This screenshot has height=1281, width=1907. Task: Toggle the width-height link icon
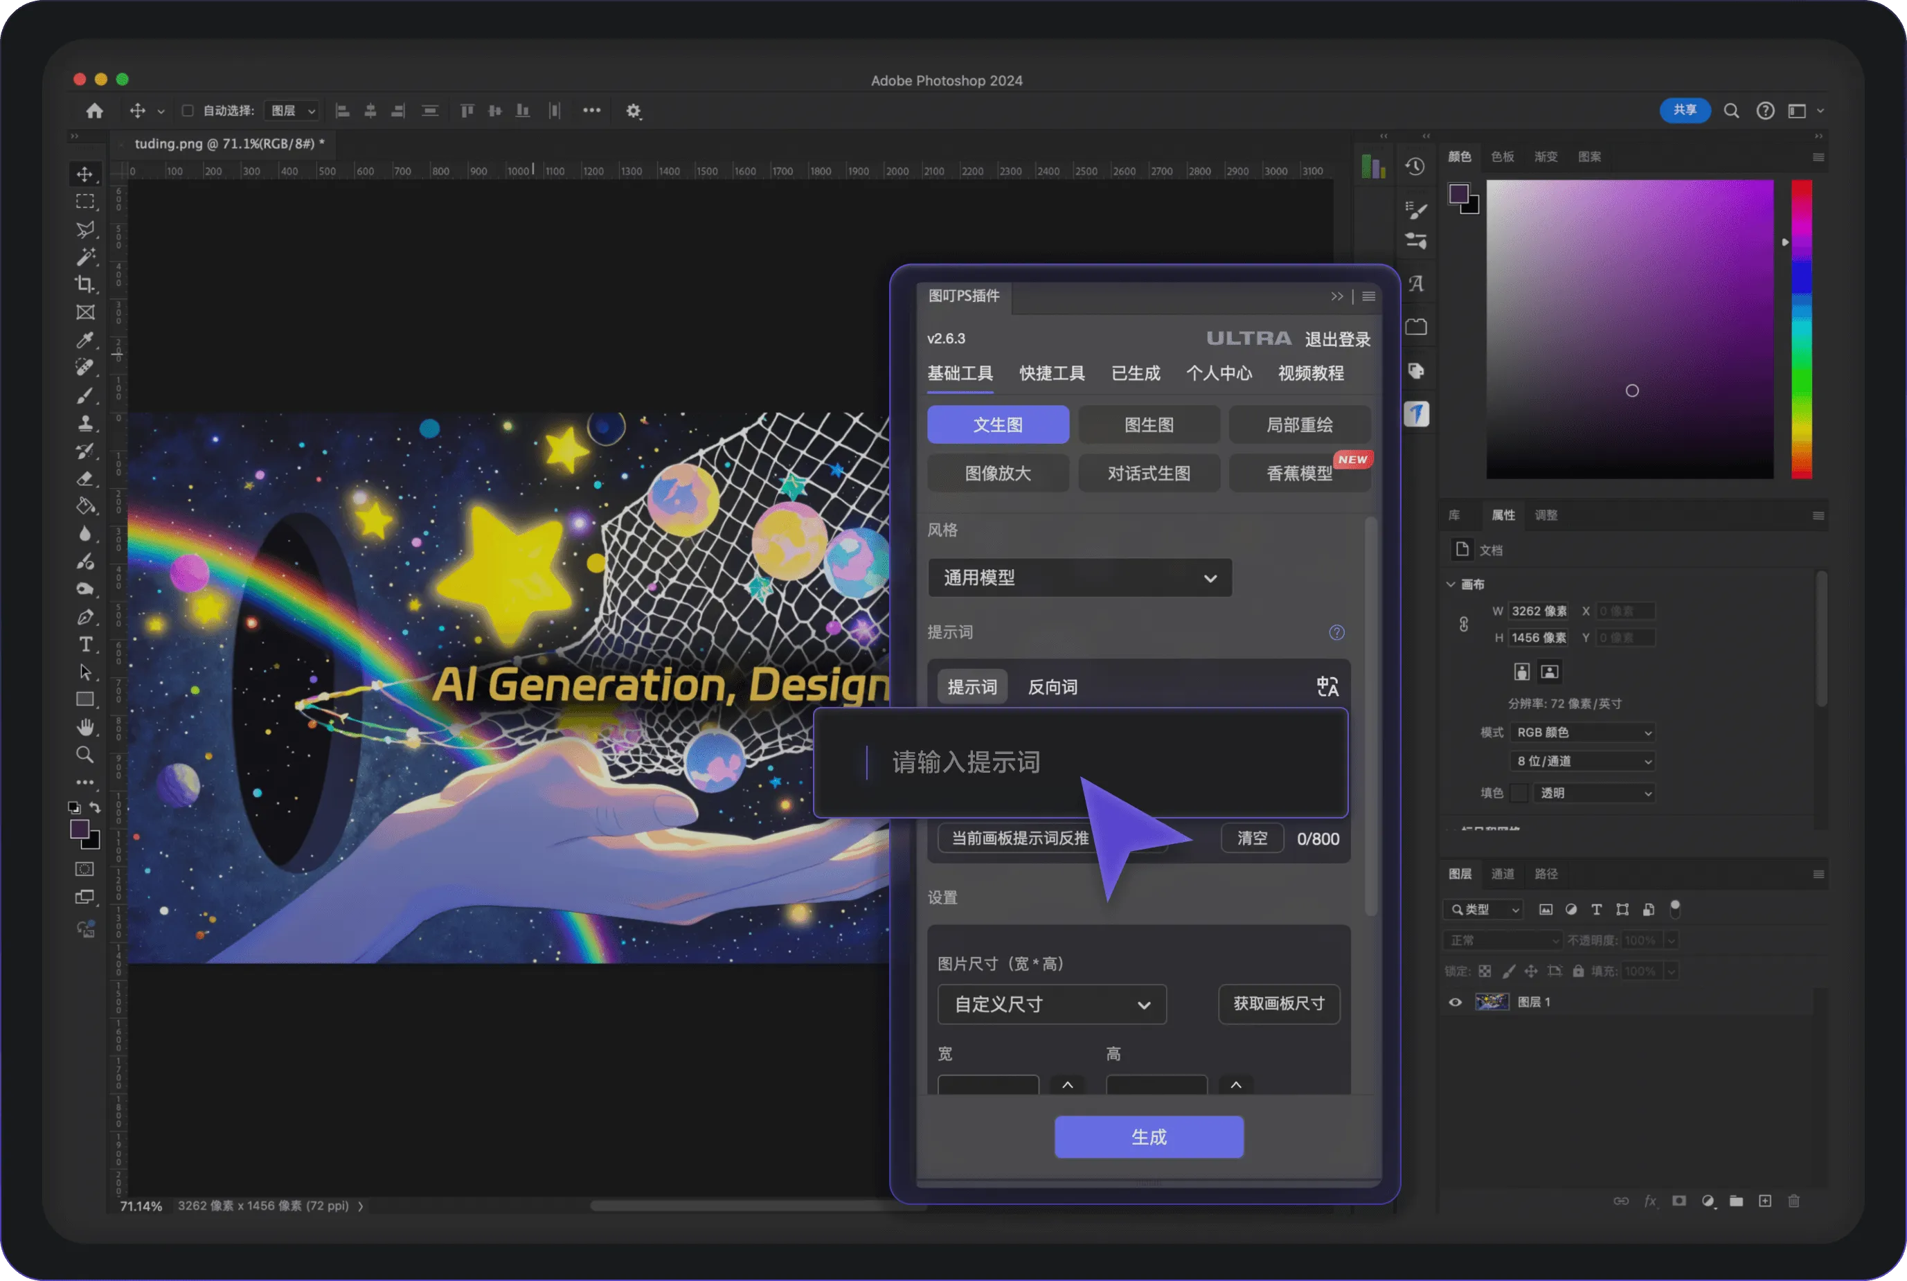click(x=1463, y=624)
